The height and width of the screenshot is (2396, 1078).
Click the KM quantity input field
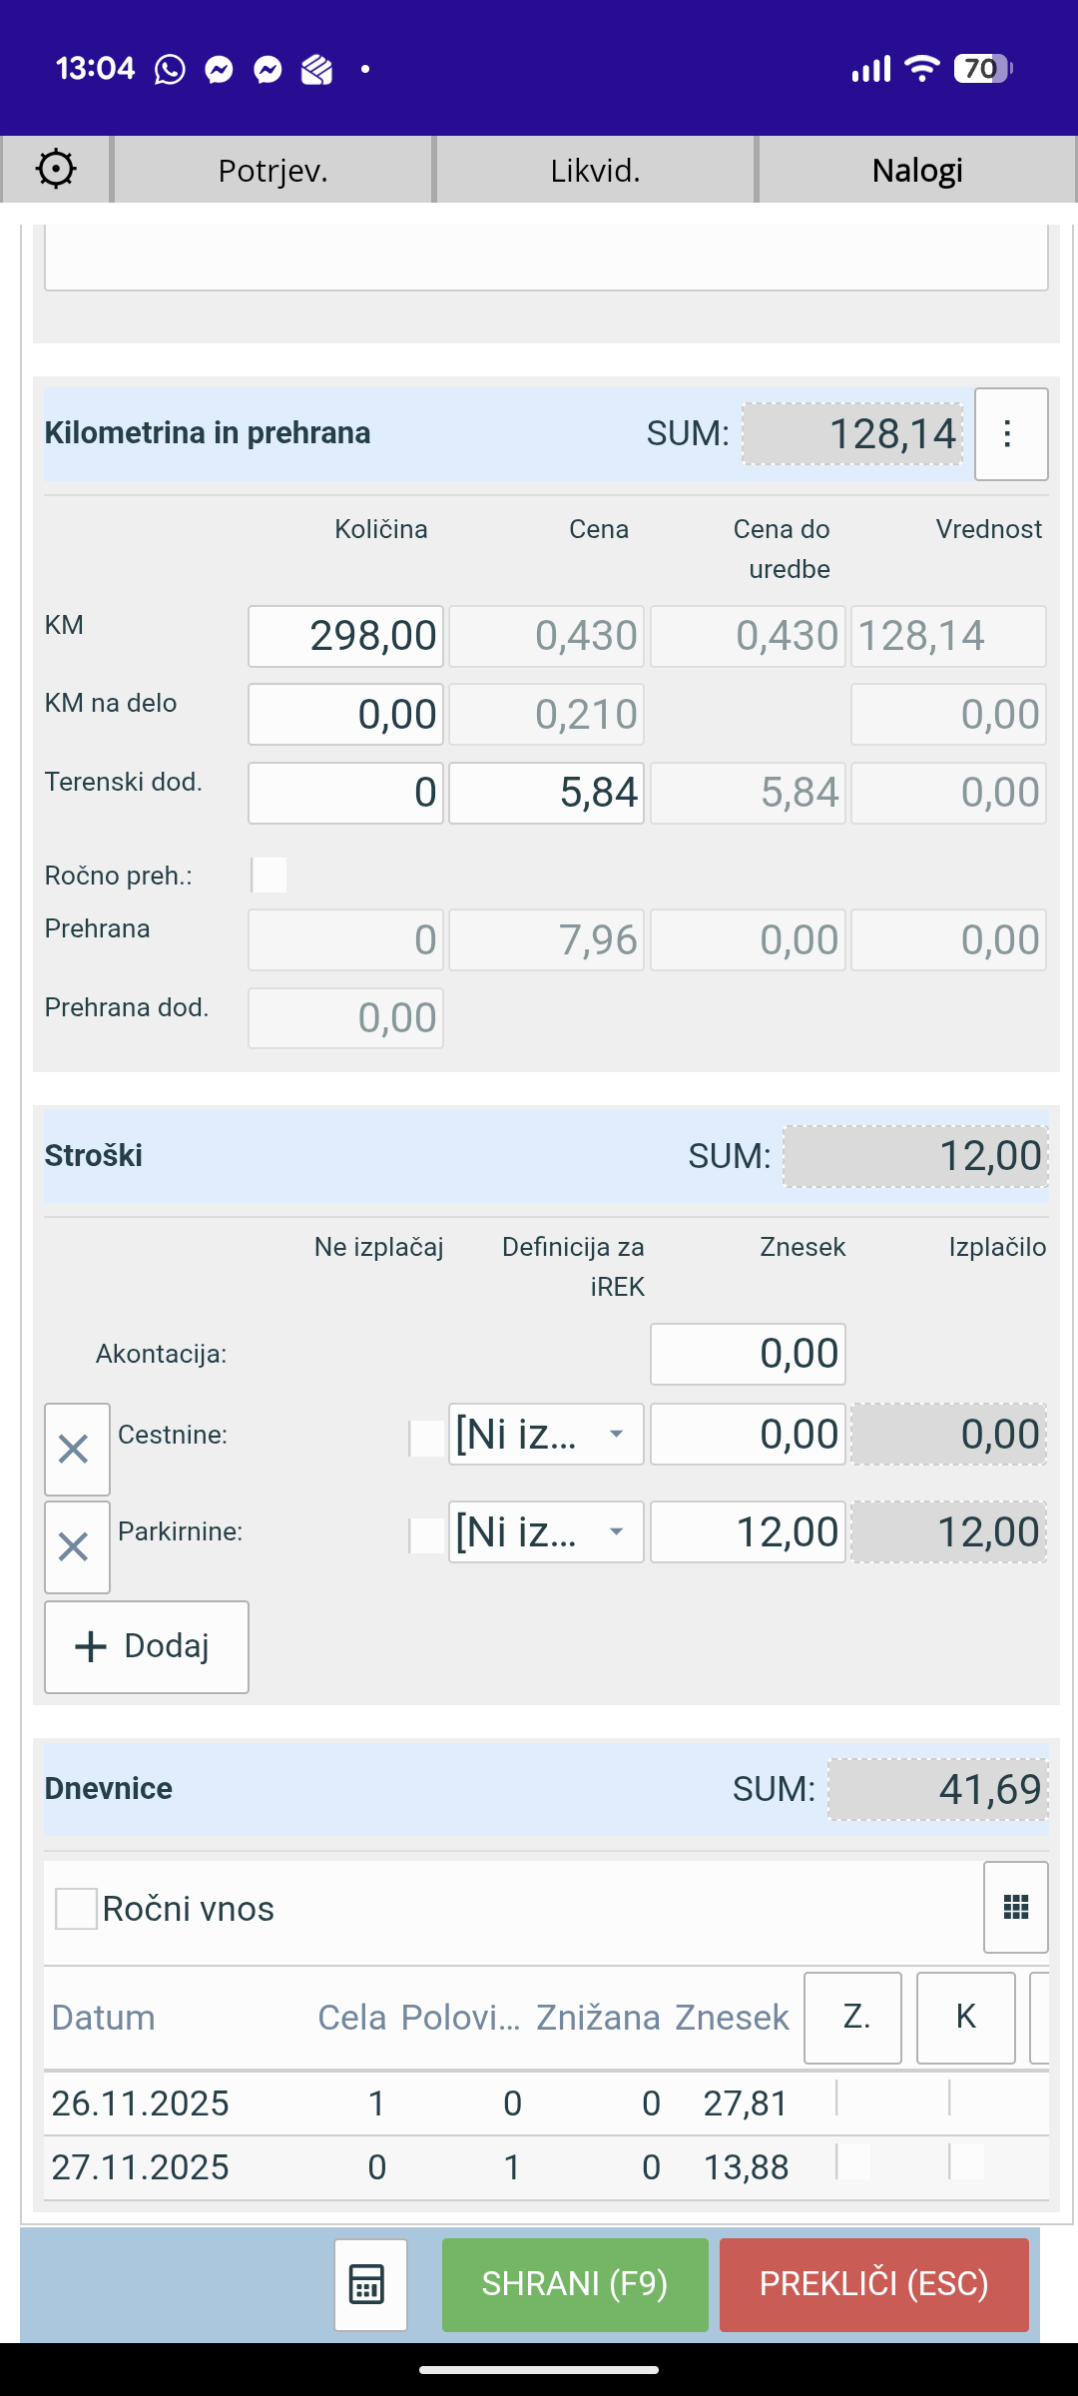pyautogui.click(x=345, y=636)
